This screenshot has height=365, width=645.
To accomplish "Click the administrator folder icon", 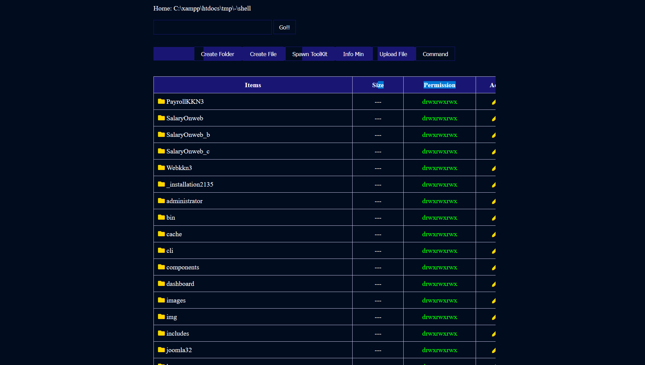I will [x=161, y=201].
